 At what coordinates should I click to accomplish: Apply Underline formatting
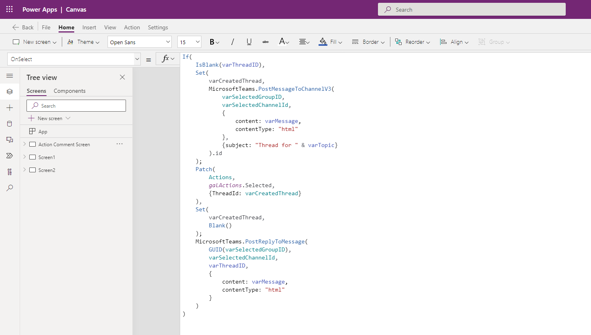click(249, 42)
